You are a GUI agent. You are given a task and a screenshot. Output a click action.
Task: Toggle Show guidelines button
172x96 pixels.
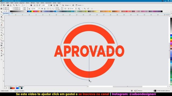pos(60,5)
